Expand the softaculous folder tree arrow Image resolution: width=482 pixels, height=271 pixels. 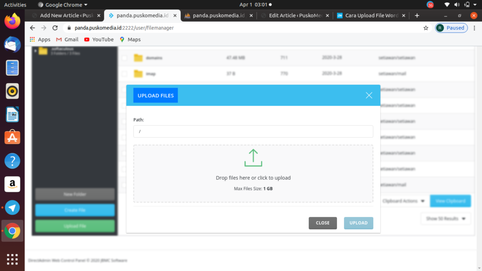coord(35,51)
